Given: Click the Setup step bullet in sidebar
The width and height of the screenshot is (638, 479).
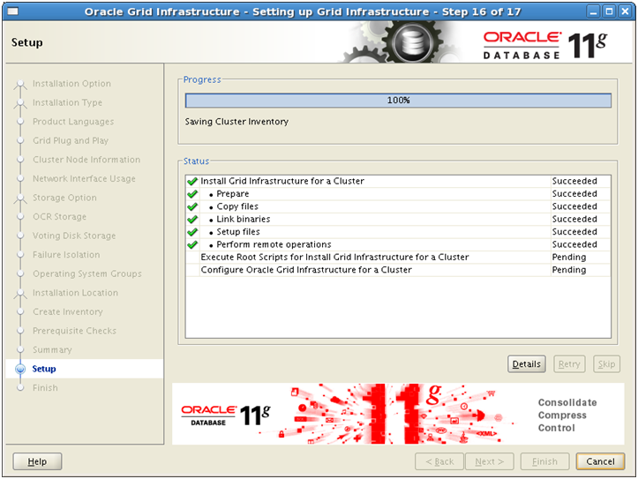Looking at the screenshot, I should [x=20, y=369].
